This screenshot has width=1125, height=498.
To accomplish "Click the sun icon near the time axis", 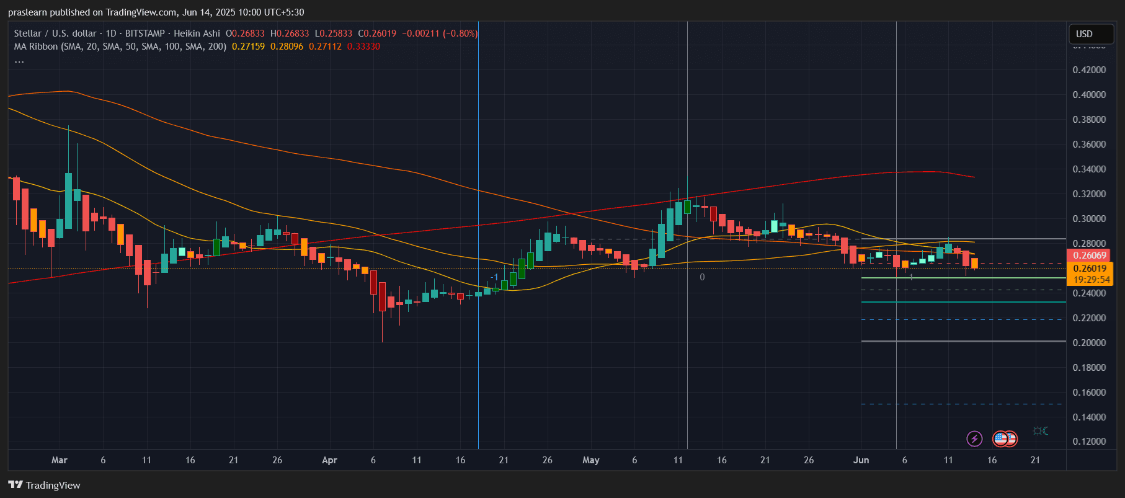I will pyautogui.click(x=1037, y=430).
